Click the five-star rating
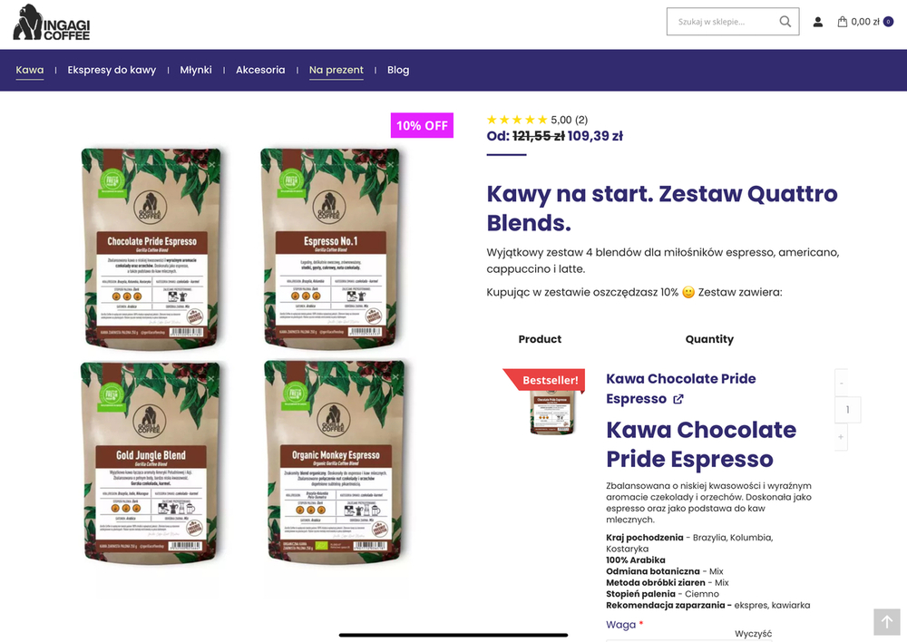Viewport: 907px width, 642px height. point(517,120)
